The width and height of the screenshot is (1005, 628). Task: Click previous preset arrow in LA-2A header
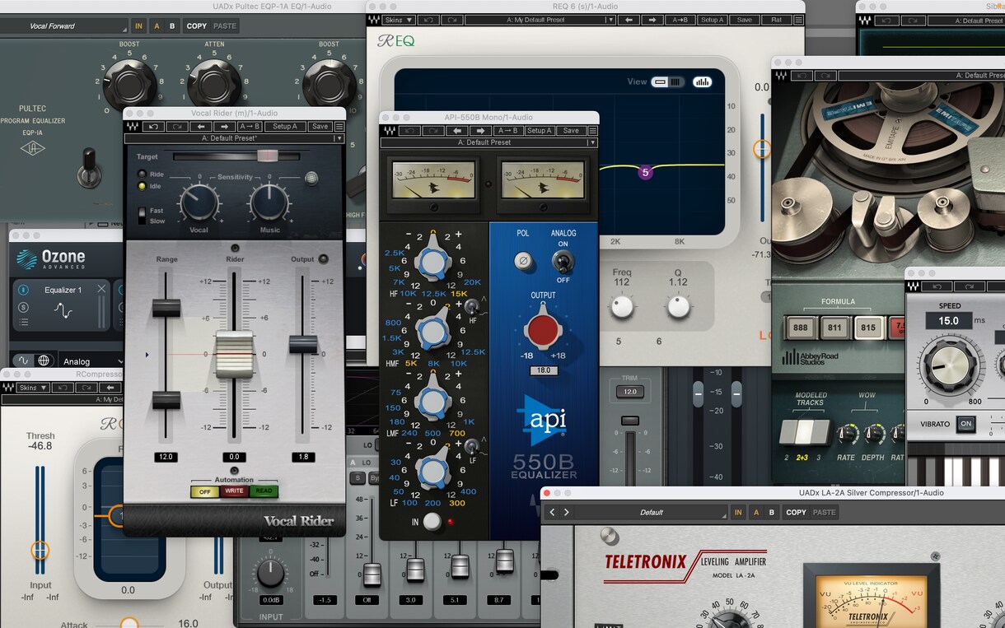pyautogui.click(x=552, y=512)
